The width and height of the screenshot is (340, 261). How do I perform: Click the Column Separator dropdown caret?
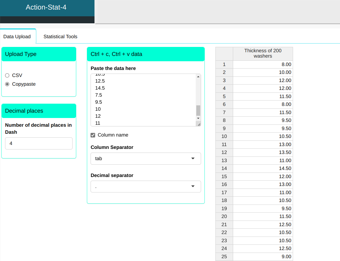[193, 158]
